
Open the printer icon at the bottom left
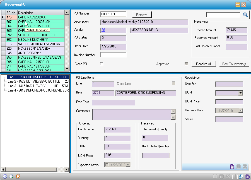[x=11, y=176]
